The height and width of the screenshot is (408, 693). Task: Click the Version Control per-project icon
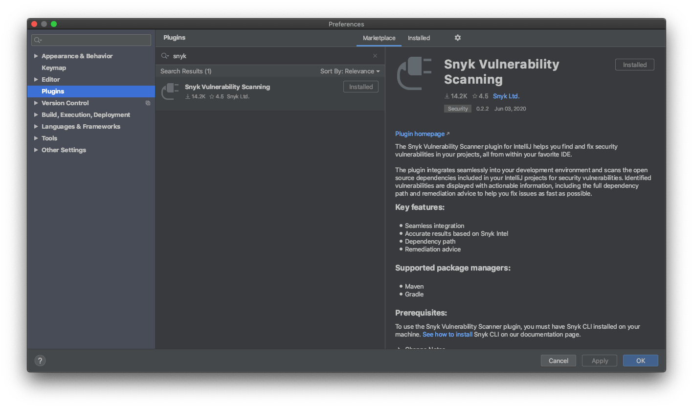click(x=148, y=103)
